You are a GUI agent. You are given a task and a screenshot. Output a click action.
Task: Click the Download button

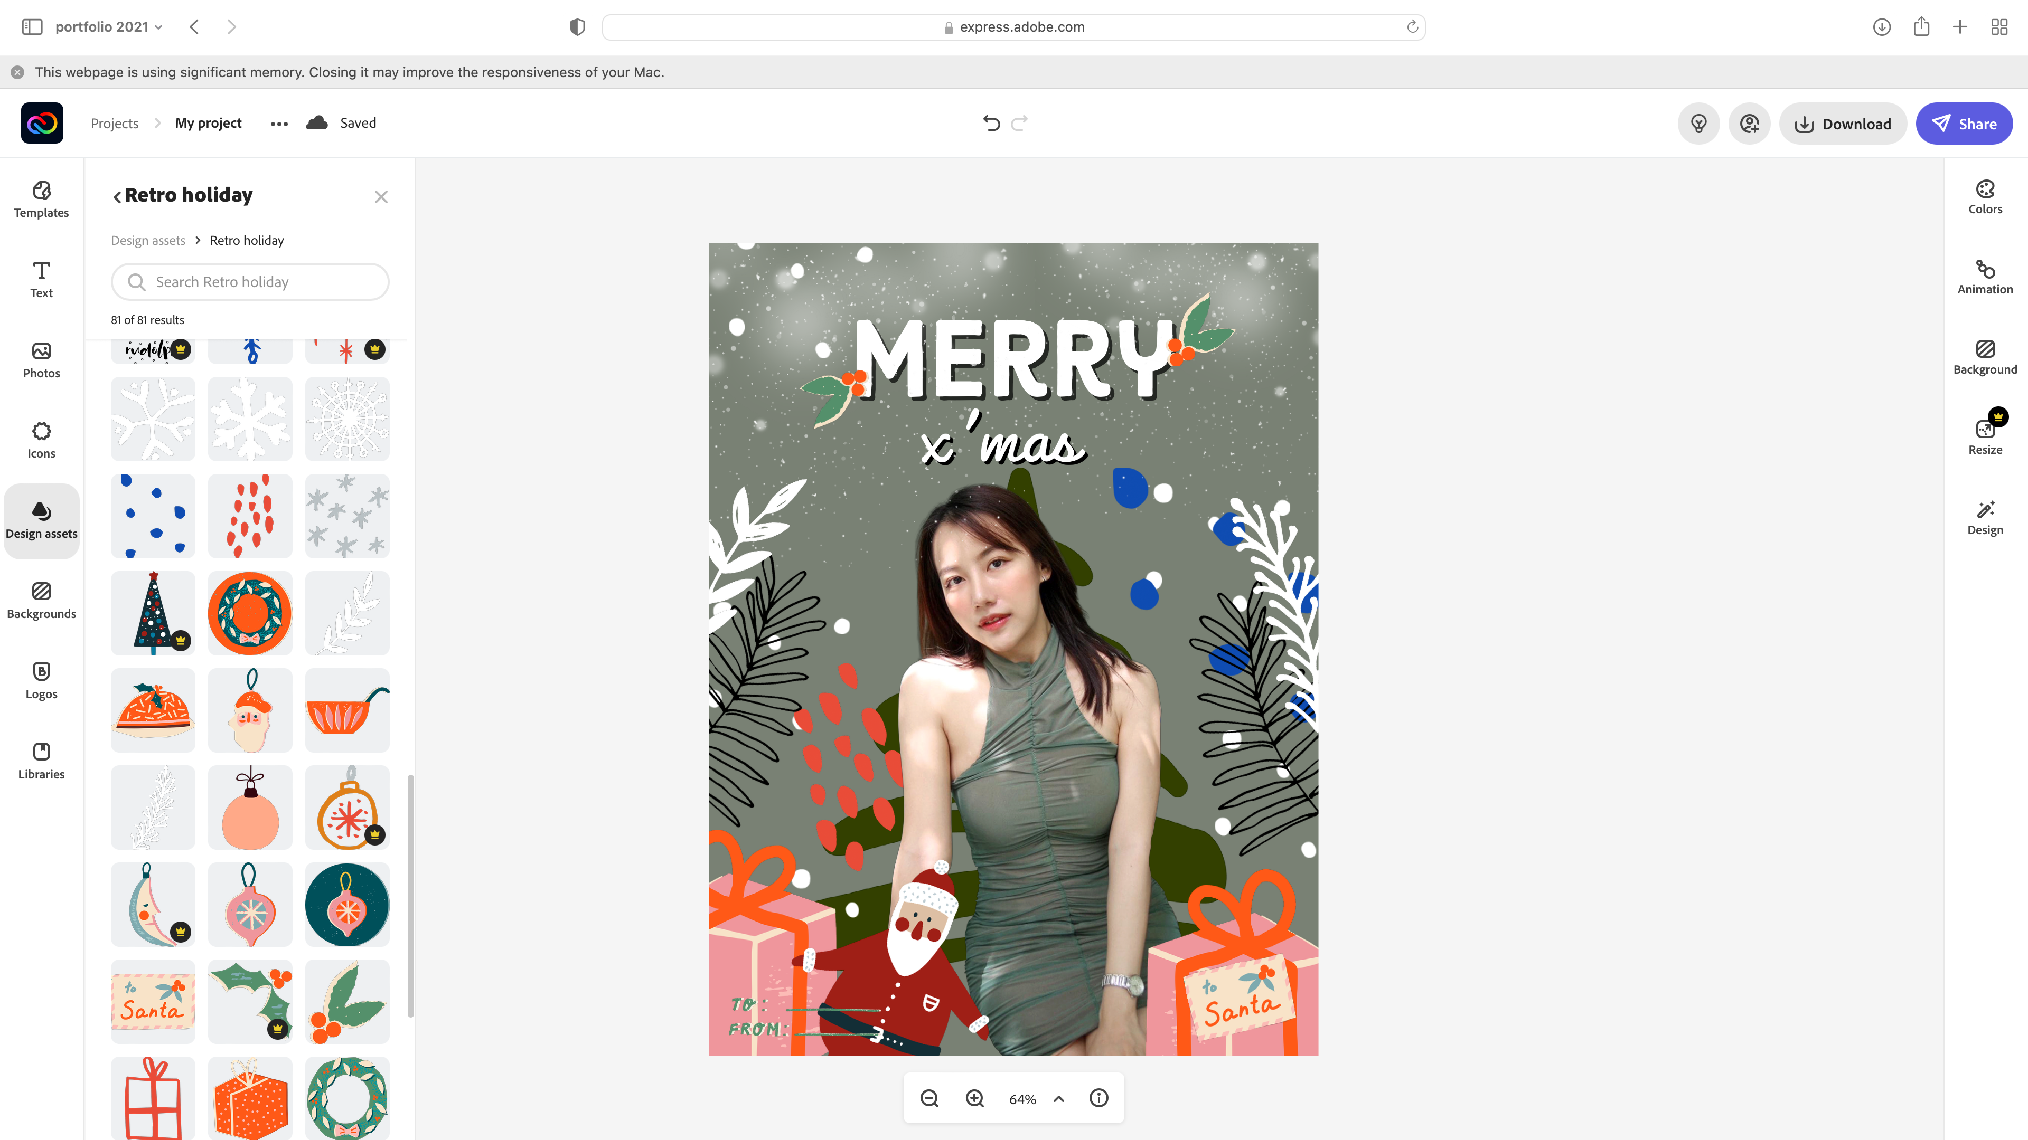point(1842,123)
